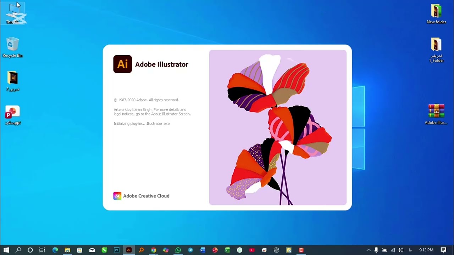Open PowerPoint from the taskbar
Viewport: 454px width, 255px height.
point(215,250)
